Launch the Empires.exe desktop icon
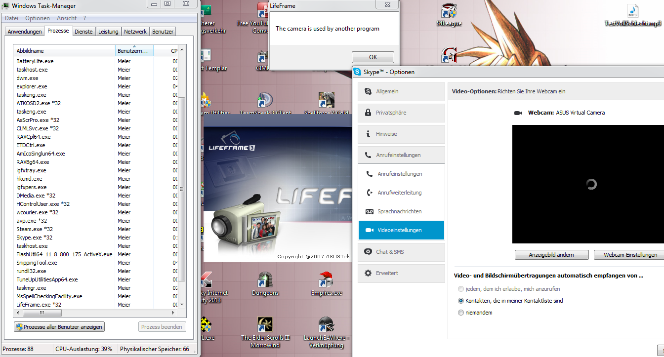The height and width of the screenshot is (357, 664). (326, 284)
